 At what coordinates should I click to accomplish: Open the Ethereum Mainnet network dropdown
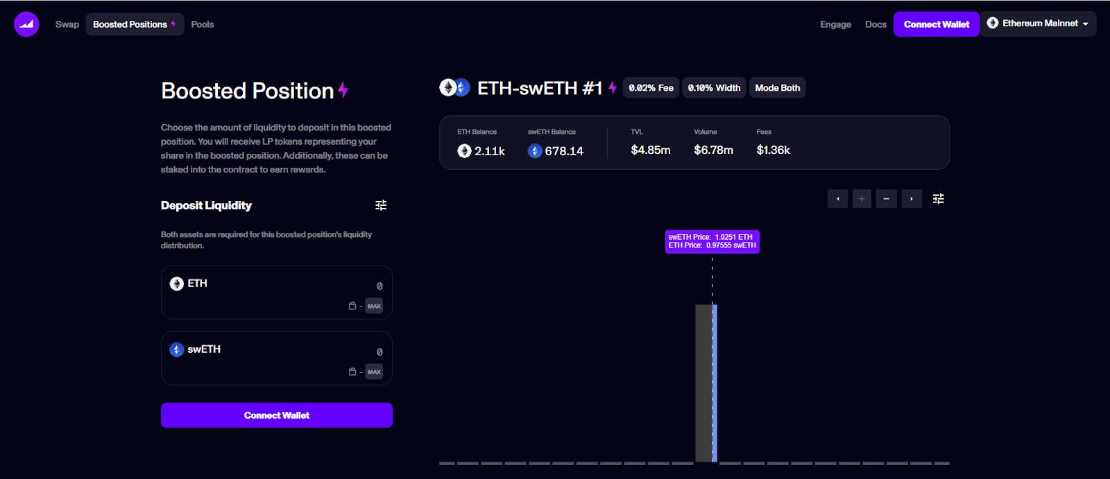(x=1038, y=23)
